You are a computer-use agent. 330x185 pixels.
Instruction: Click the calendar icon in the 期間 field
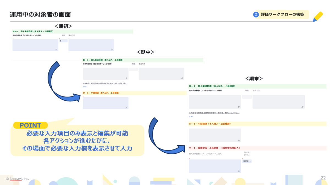[x=60, y=40]
